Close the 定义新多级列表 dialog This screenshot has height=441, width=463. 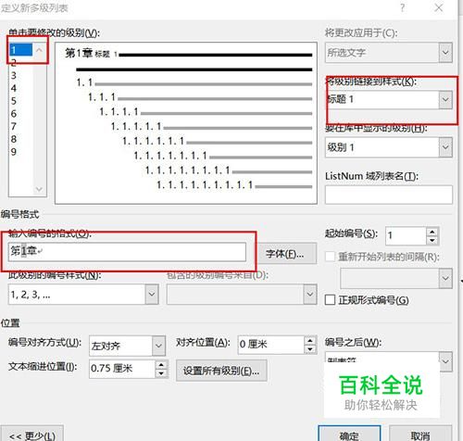pos(439,7)
